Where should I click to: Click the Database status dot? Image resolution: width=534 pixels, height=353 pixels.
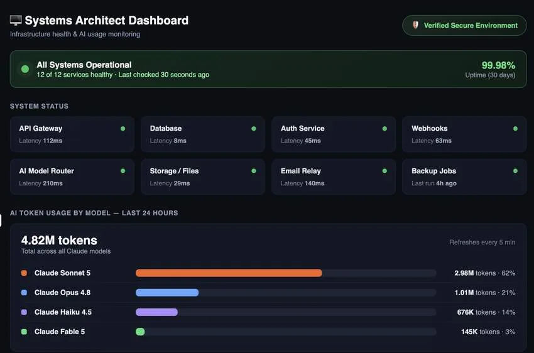pos(254,129)
